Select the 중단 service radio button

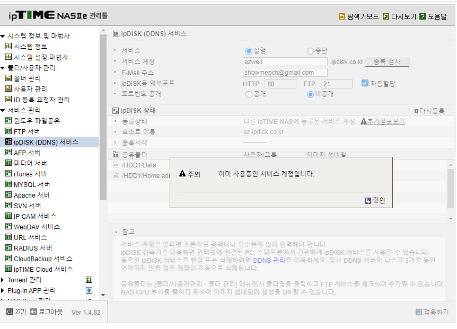310,51
